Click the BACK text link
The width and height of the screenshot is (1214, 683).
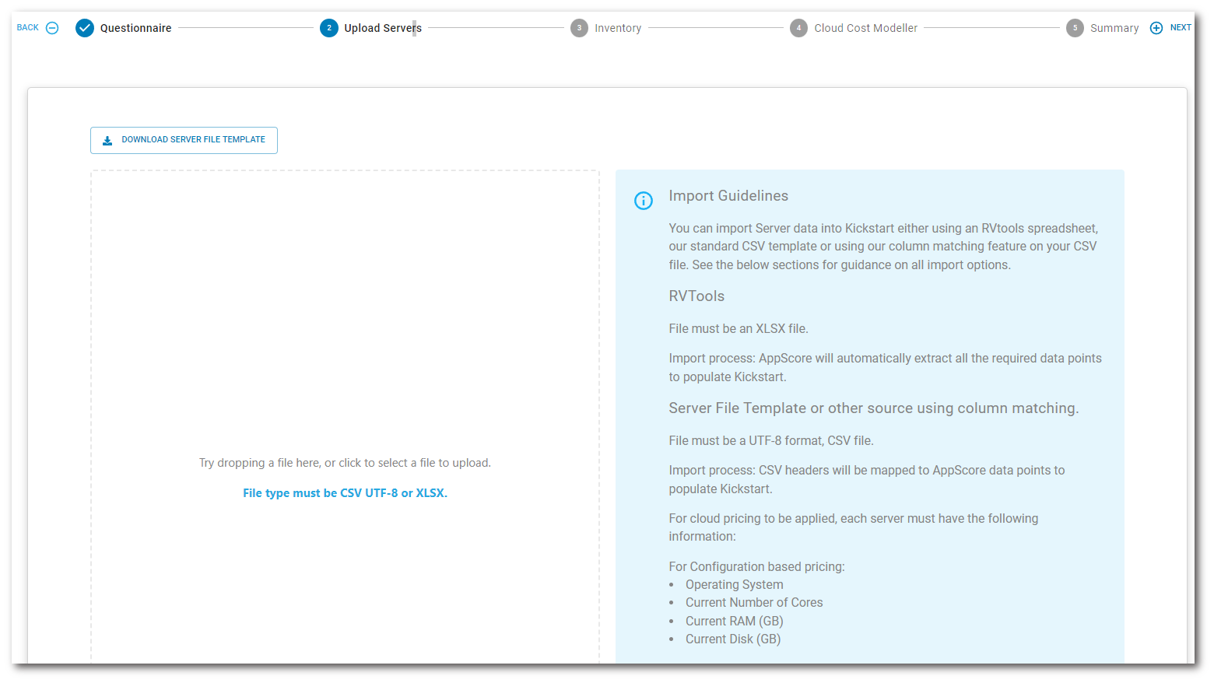(x=28, y=28)
